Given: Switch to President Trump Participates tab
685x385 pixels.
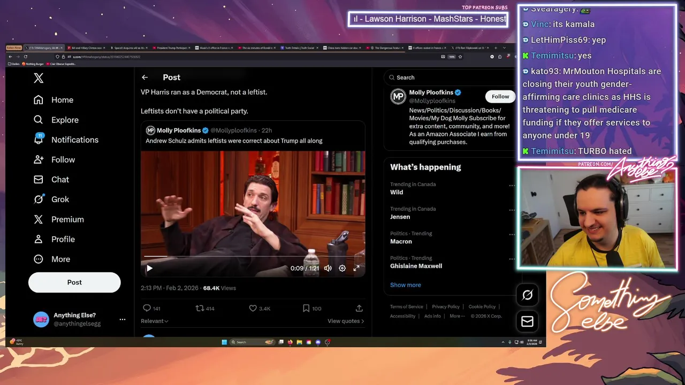Looking at the screenshot, I should click(171, 48).
